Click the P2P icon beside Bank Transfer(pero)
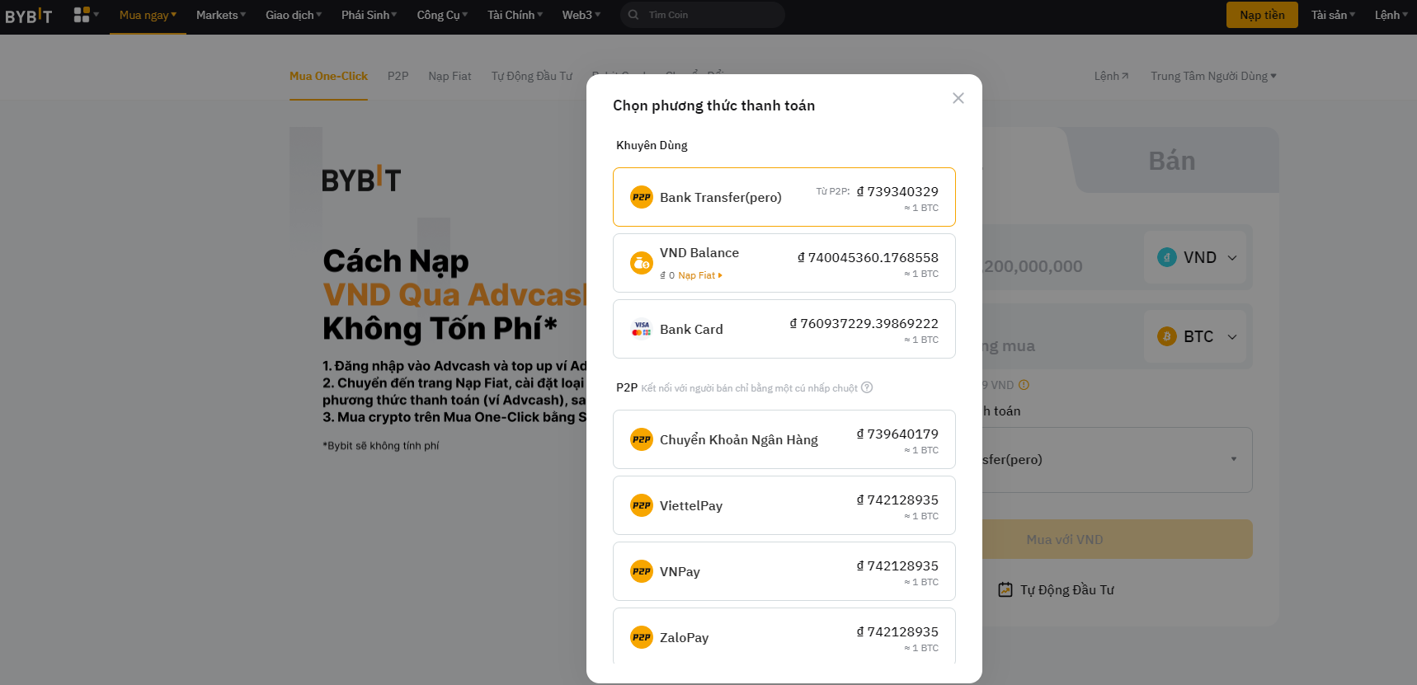1417x685 pixels. 642,197
